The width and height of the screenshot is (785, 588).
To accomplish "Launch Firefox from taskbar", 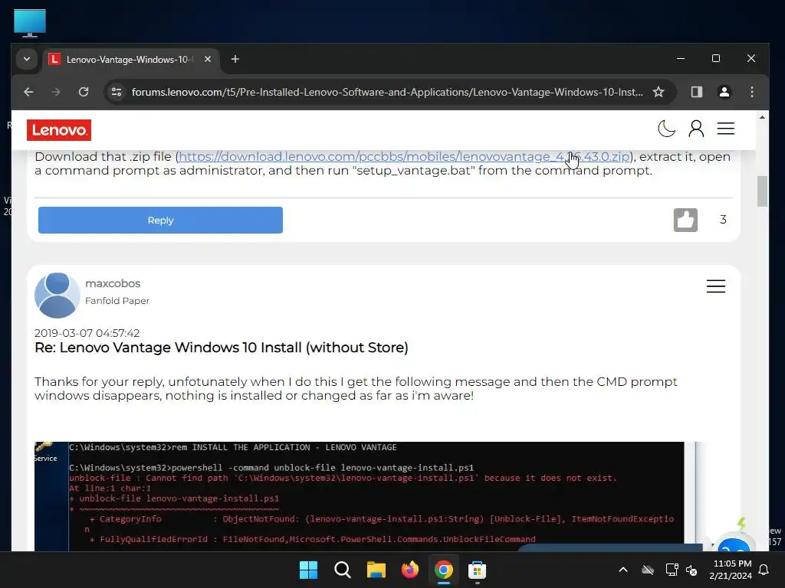I will pos(410,570).
